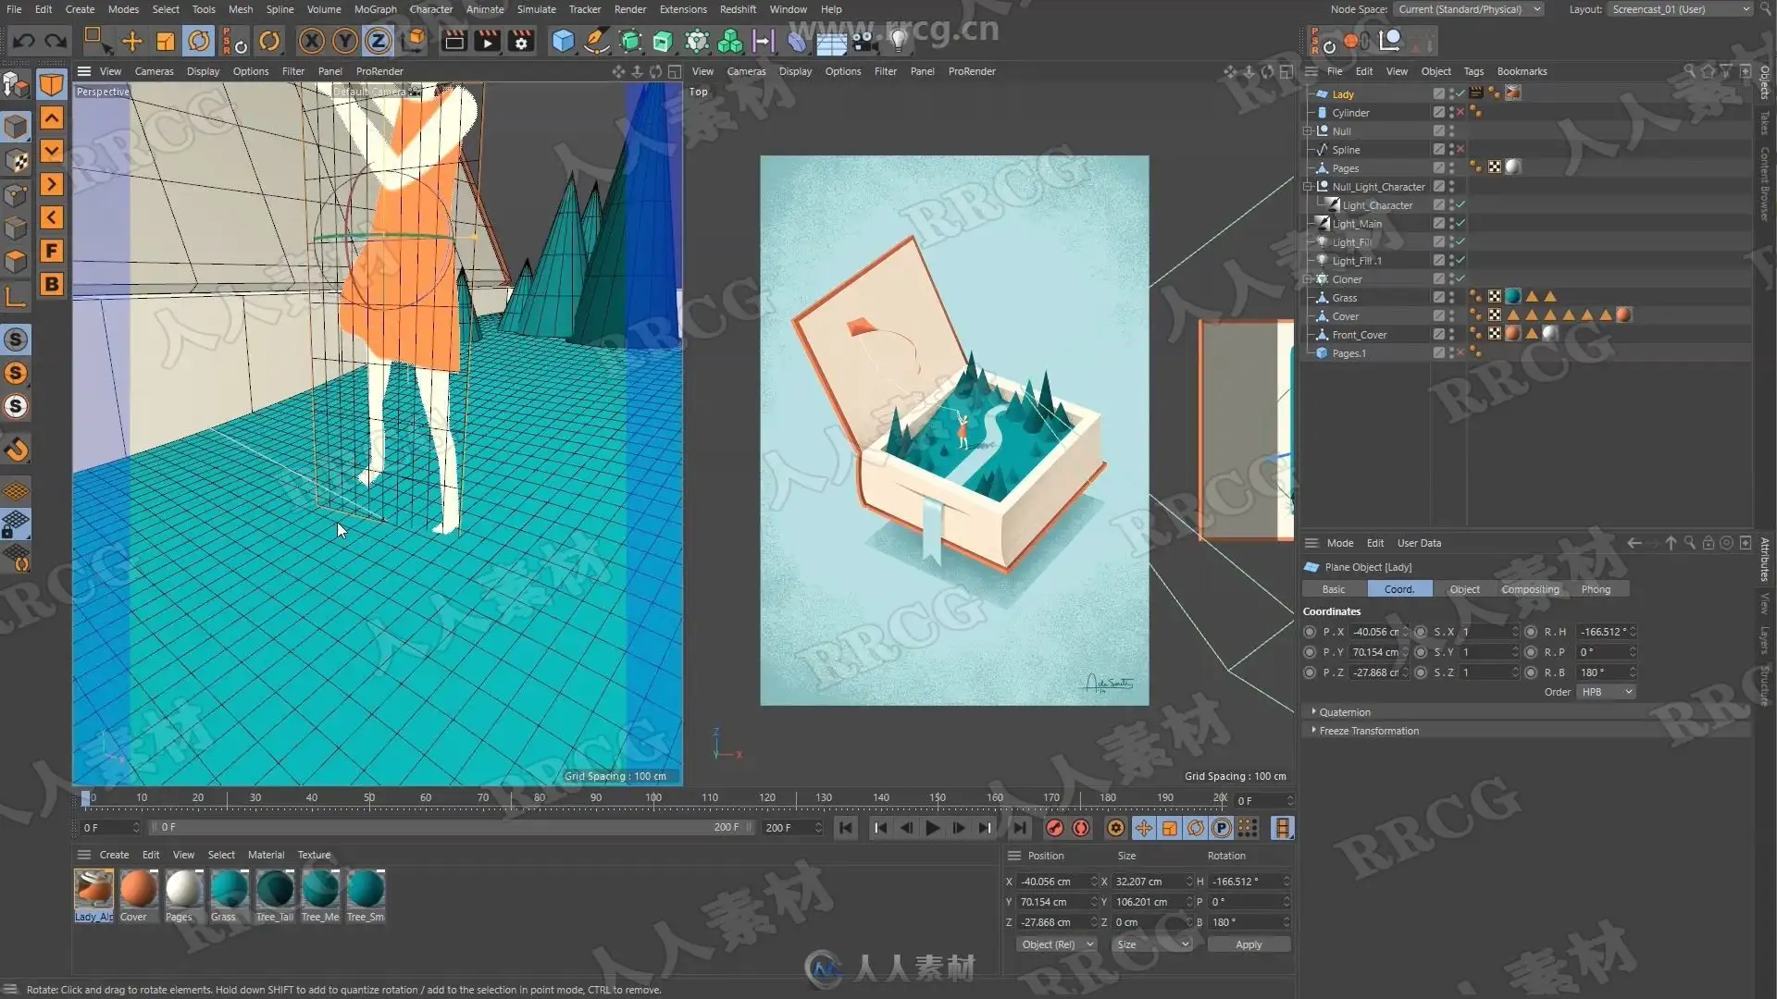Click the Apply button
Viewport: 1777px width, 999px height.
(x=1249, y=944)
